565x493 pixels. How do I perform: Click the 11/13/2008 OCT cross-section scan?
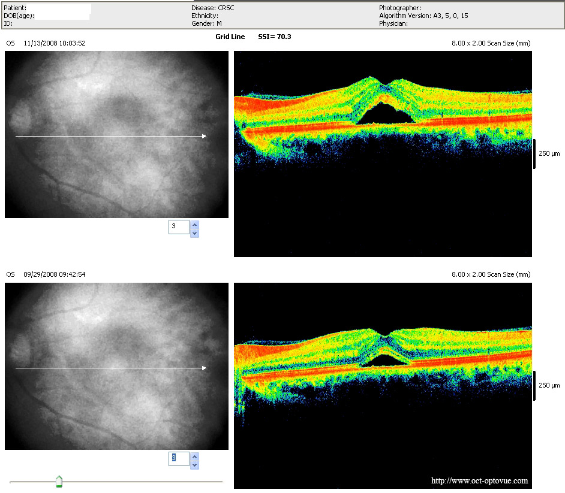pyautogui.click(x=383, y=154)
